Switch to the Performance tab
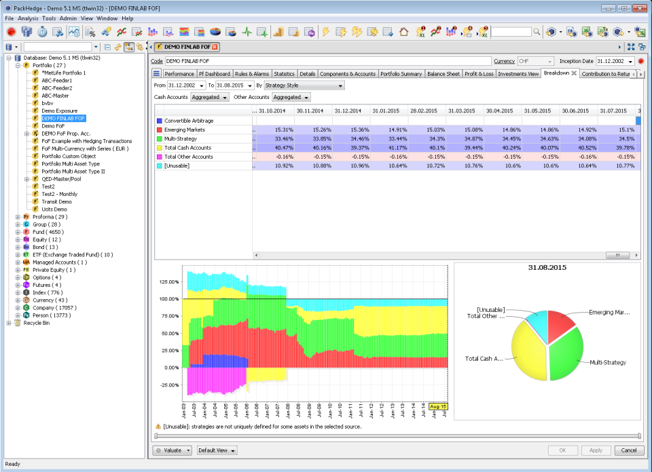The image size is (652, 472). [x=179, y=74]
